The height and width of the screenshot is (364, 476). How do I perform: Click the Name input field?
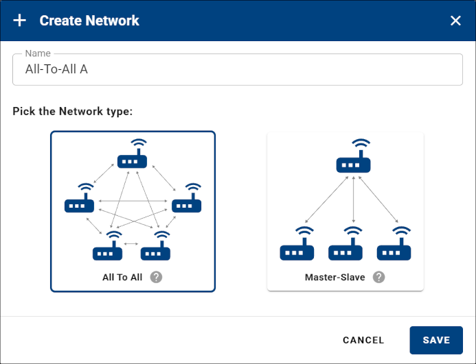[x=238, y=69]
